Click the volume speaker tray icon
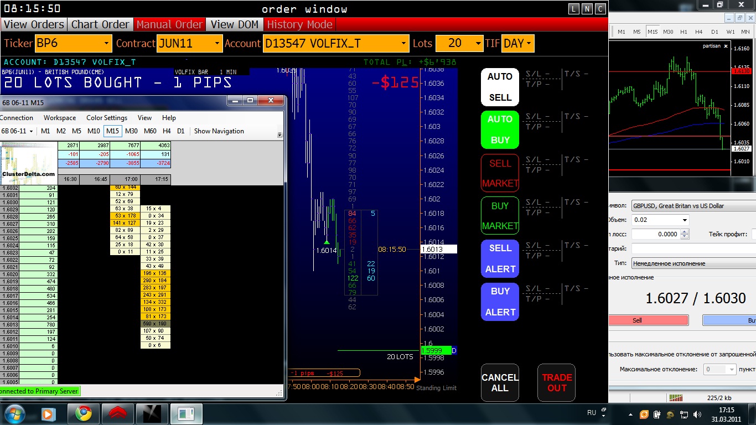This screenshot has width=756, height=425. click(698, 414)
